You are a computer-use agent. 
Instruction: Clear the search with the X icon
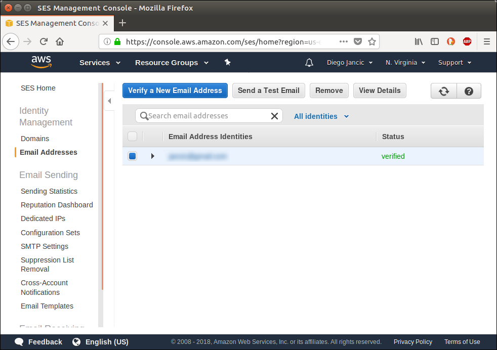tap(274, 116)
